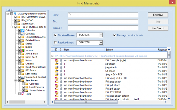Screen dimensions: 177x110
Task: Click the Tasks folder icon
Action: click(x=23, y=94)
